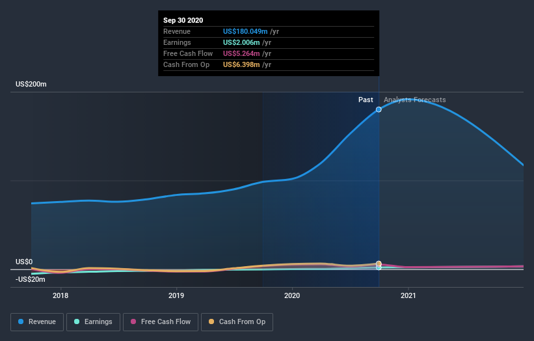Viewport: 534px width, 341px height.
Task: Click the 2019 x-axis label
Action: (x=176, y=295)
